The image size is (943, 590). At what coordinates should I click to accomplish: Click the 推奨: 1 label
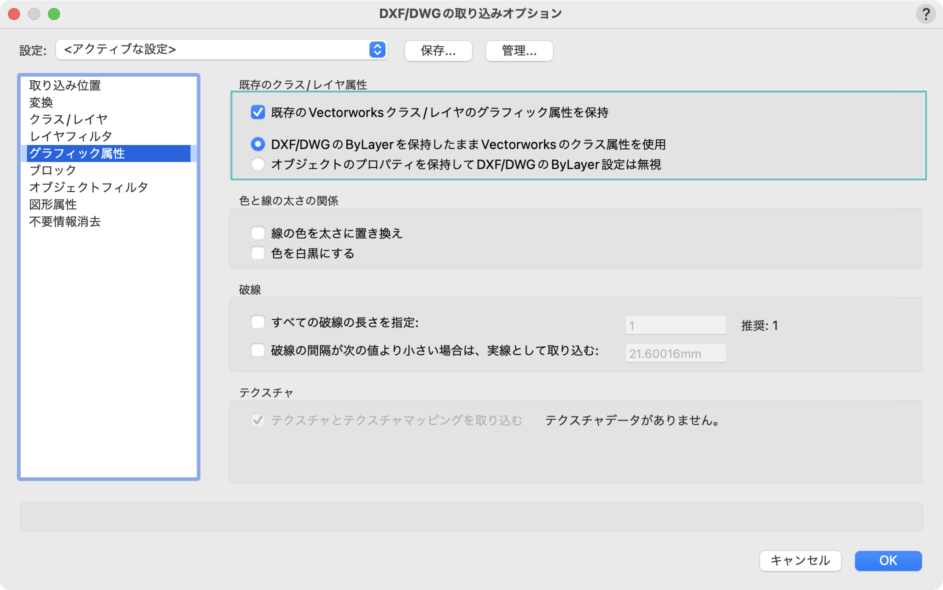759,325
